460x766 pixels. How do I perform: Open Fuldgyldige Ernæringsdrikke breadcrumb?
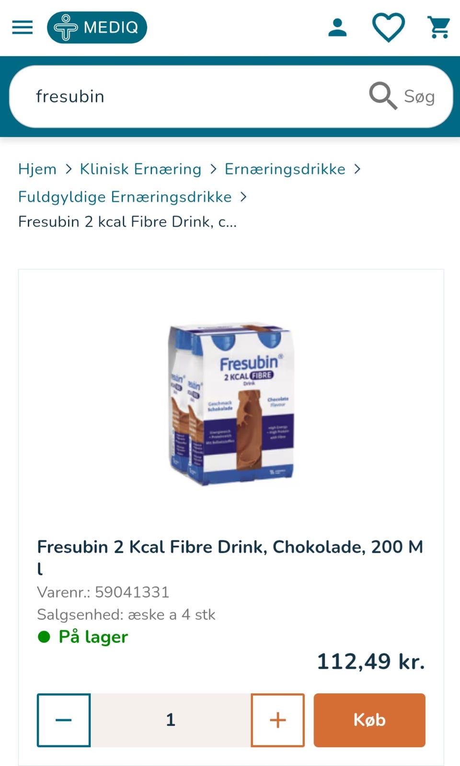point(125,197)
